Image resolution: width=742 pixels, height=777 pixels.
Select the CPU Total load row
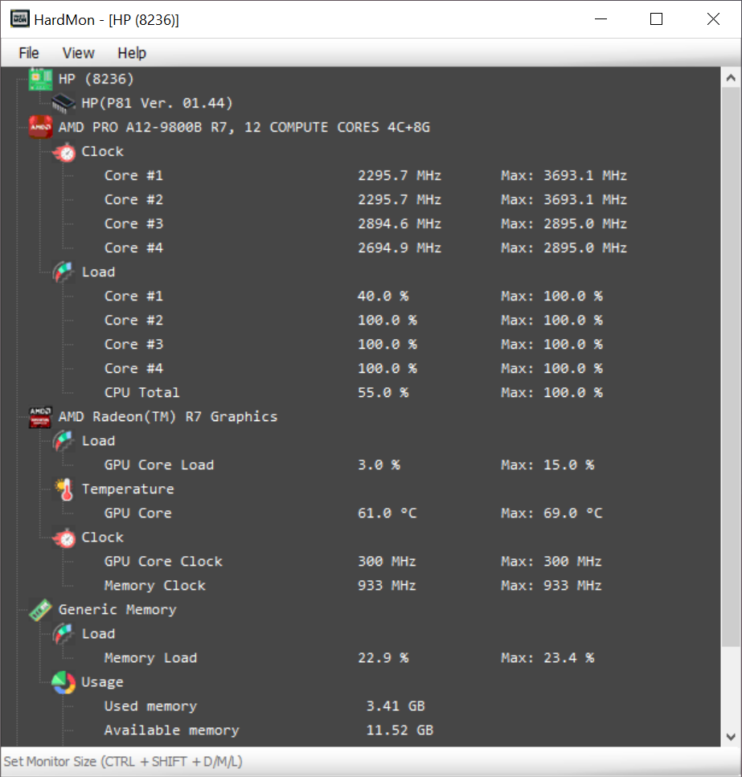coord(354,393)
